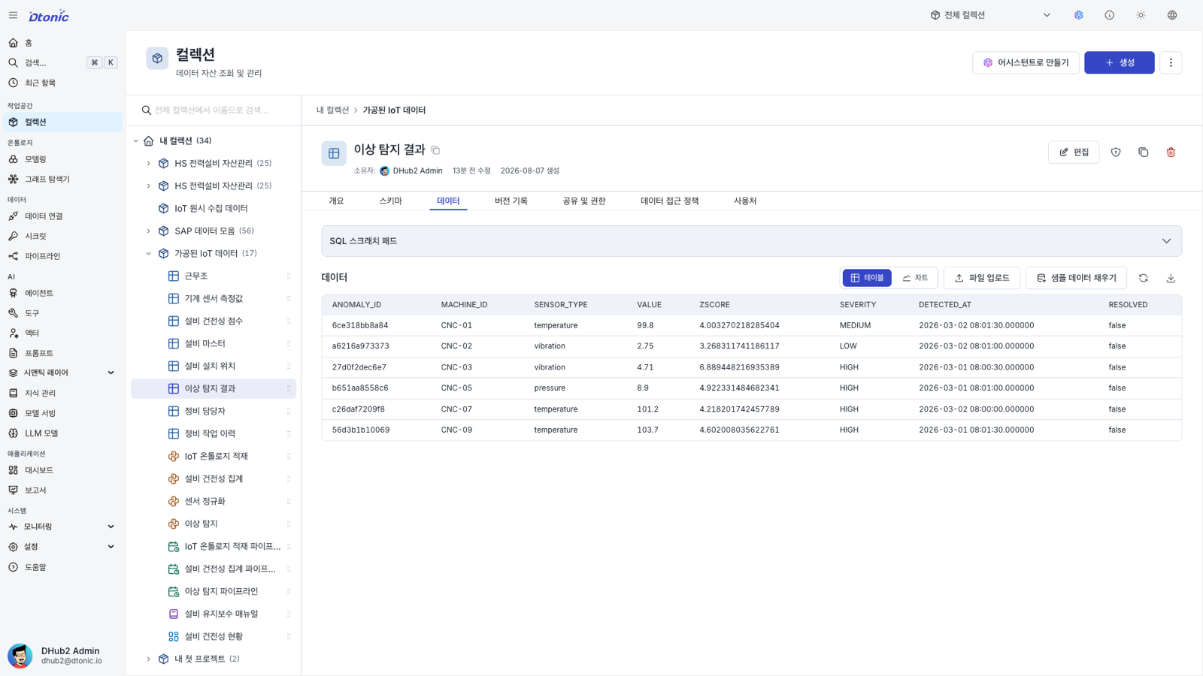The width and height of the screenshot is (1203, 676).
Task: Expand SAP 데이터 모음 folder
Action: click(x=148, y=231)
